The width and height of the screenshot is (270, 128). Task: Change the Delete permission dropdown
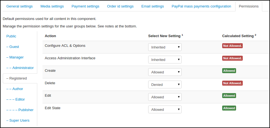tap(165, 85)
